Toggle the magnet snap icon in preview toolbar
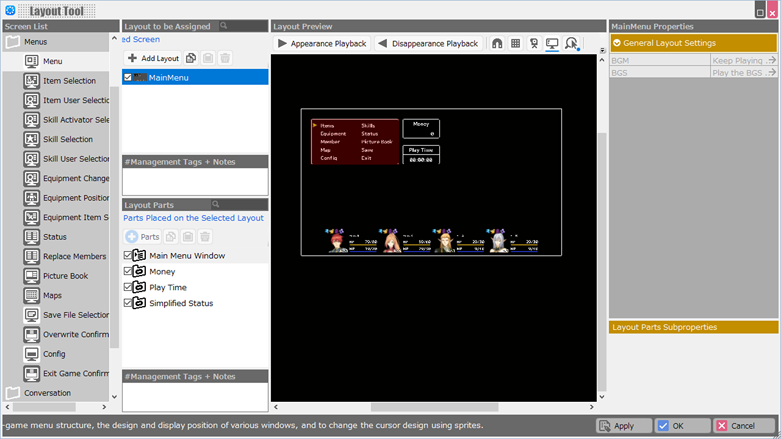The image size is (781, 439). point(497,43)
